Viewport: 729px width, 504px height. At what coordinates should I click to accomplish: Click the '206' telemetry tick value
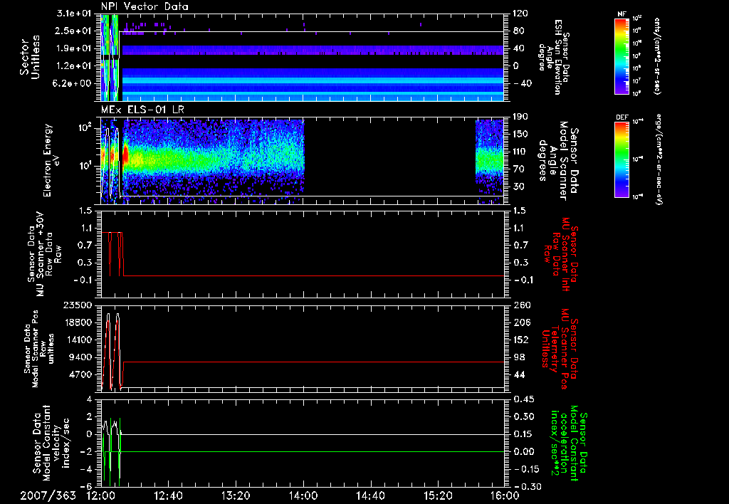coord(520,322)
